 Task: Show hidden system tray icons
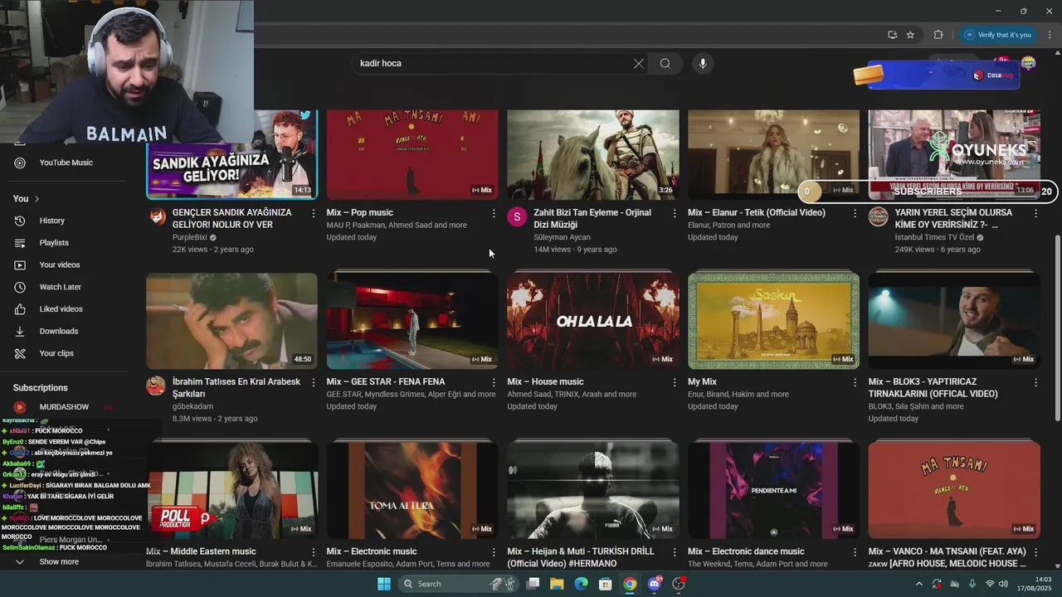click(918, 584)
